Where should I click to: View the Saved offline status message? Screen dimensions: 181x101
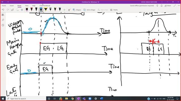(142, 6)
